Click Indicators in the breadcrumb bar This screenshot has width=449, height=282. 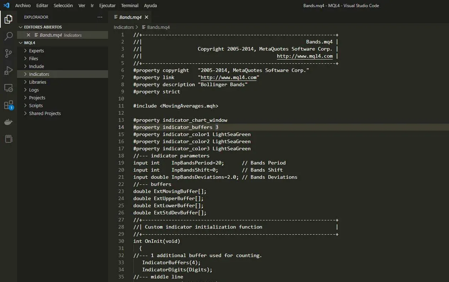[124, 27]
